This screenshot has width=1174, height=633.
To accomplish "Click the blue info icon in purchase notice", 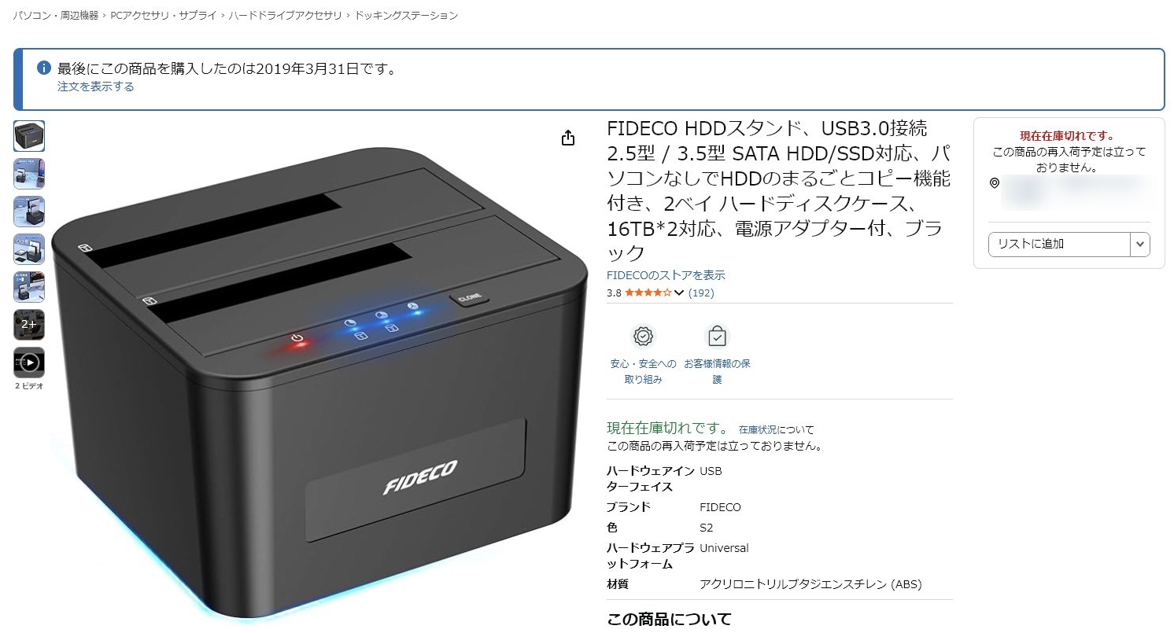I will click(45, 68).
